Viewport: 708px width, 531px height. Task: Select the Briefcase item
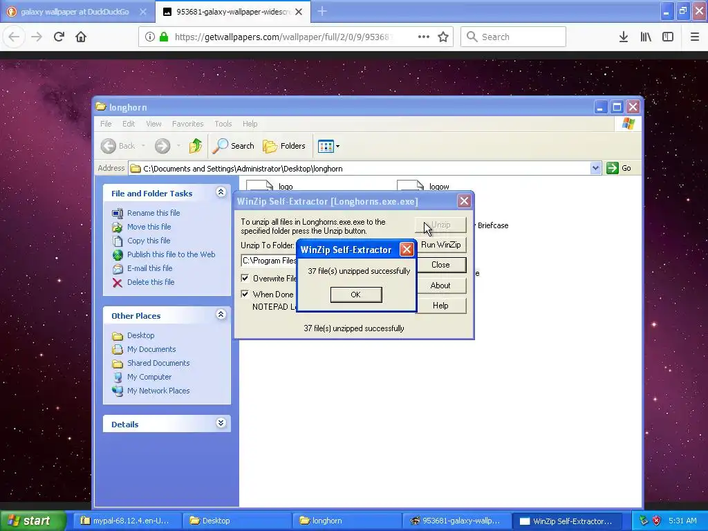492,225
